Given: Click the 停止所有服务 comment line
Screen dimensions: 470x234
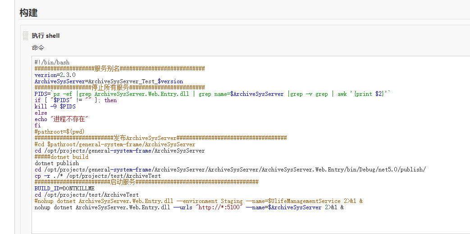Looking at the screenshot, I should pos(119,88).
